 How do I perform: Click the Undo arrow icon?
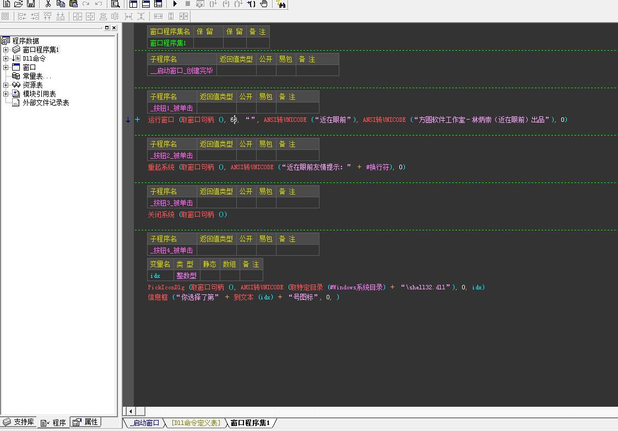99,4
